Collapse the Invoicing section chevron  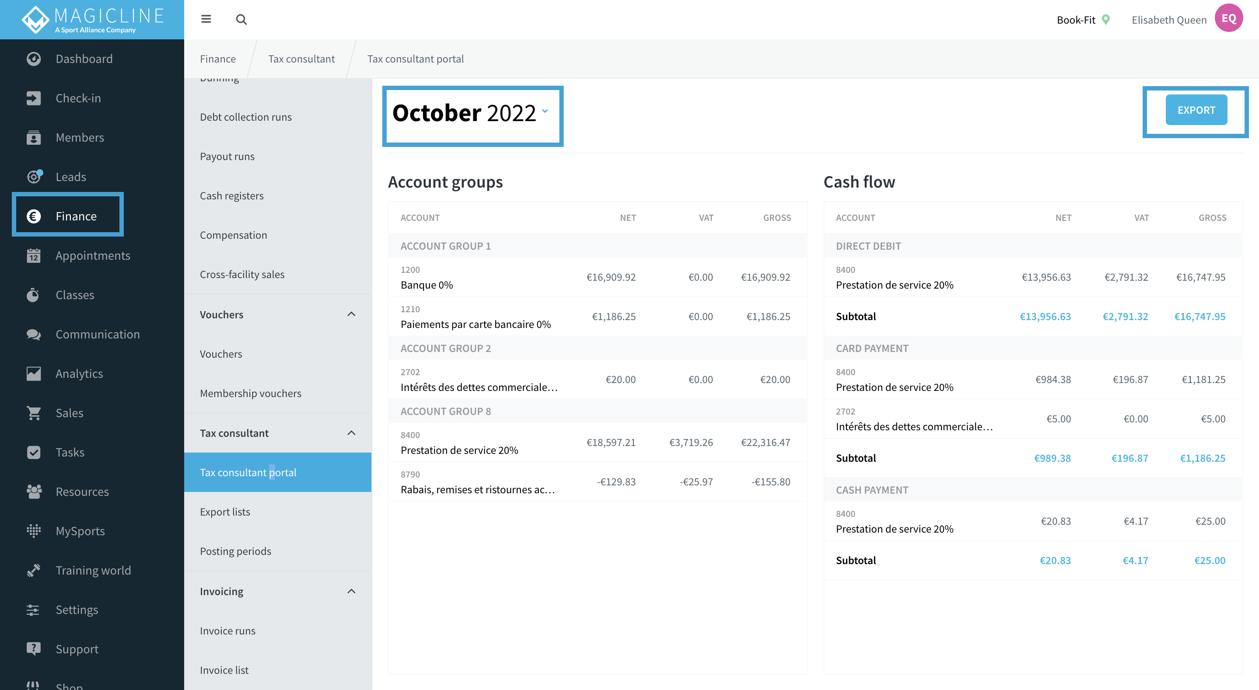pos(351,591)
